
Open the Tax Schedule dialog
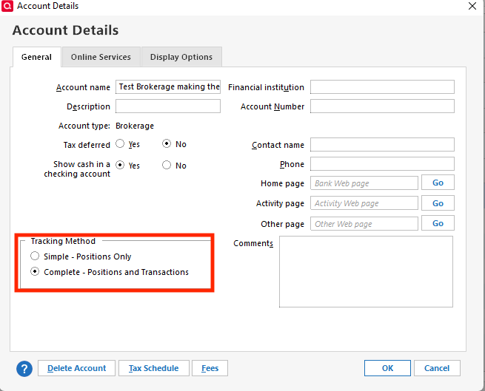tap(153, 368)
